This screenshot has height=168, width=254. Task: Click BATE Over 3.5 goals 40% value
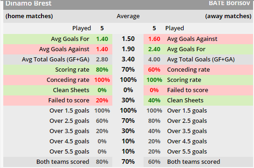coord(154,131)
